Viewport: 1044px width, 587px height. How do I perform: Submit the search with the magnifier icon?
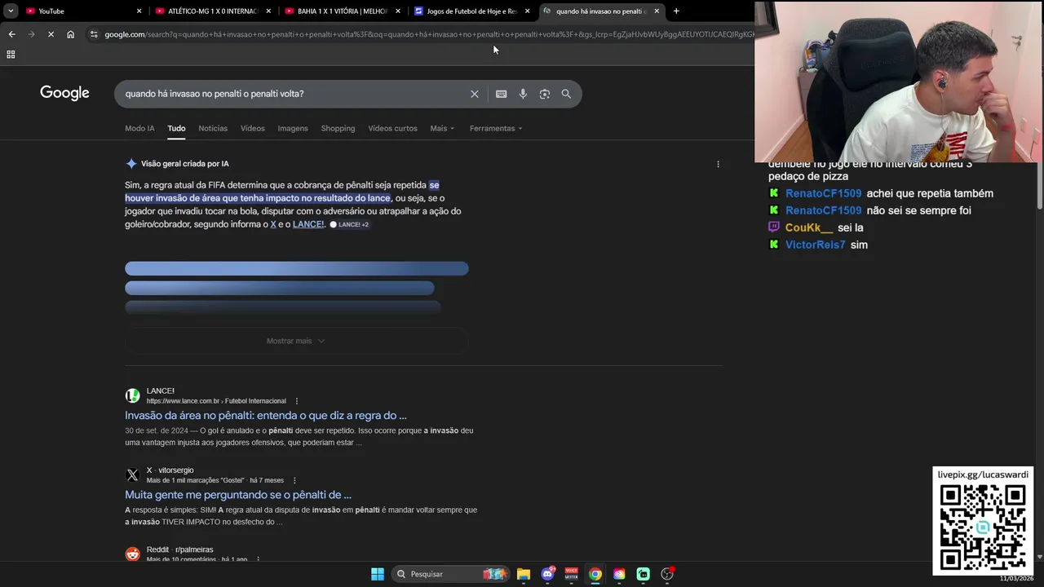(566, 94)
